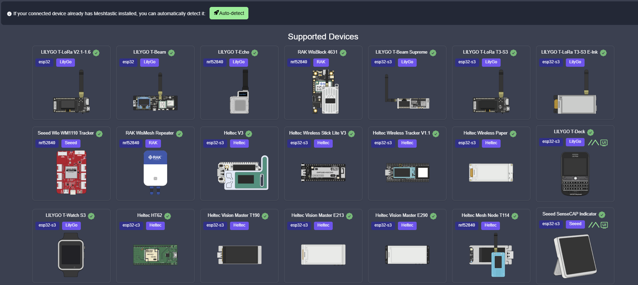Select the Heltec Wireless Tracker V1.1 image
This screenshot has height=285, width=638.
(407, 173)
